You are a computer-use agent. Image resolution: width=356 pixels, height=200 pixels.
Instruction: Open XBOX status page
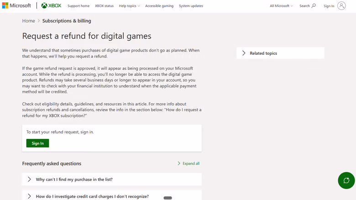[104, 6]
